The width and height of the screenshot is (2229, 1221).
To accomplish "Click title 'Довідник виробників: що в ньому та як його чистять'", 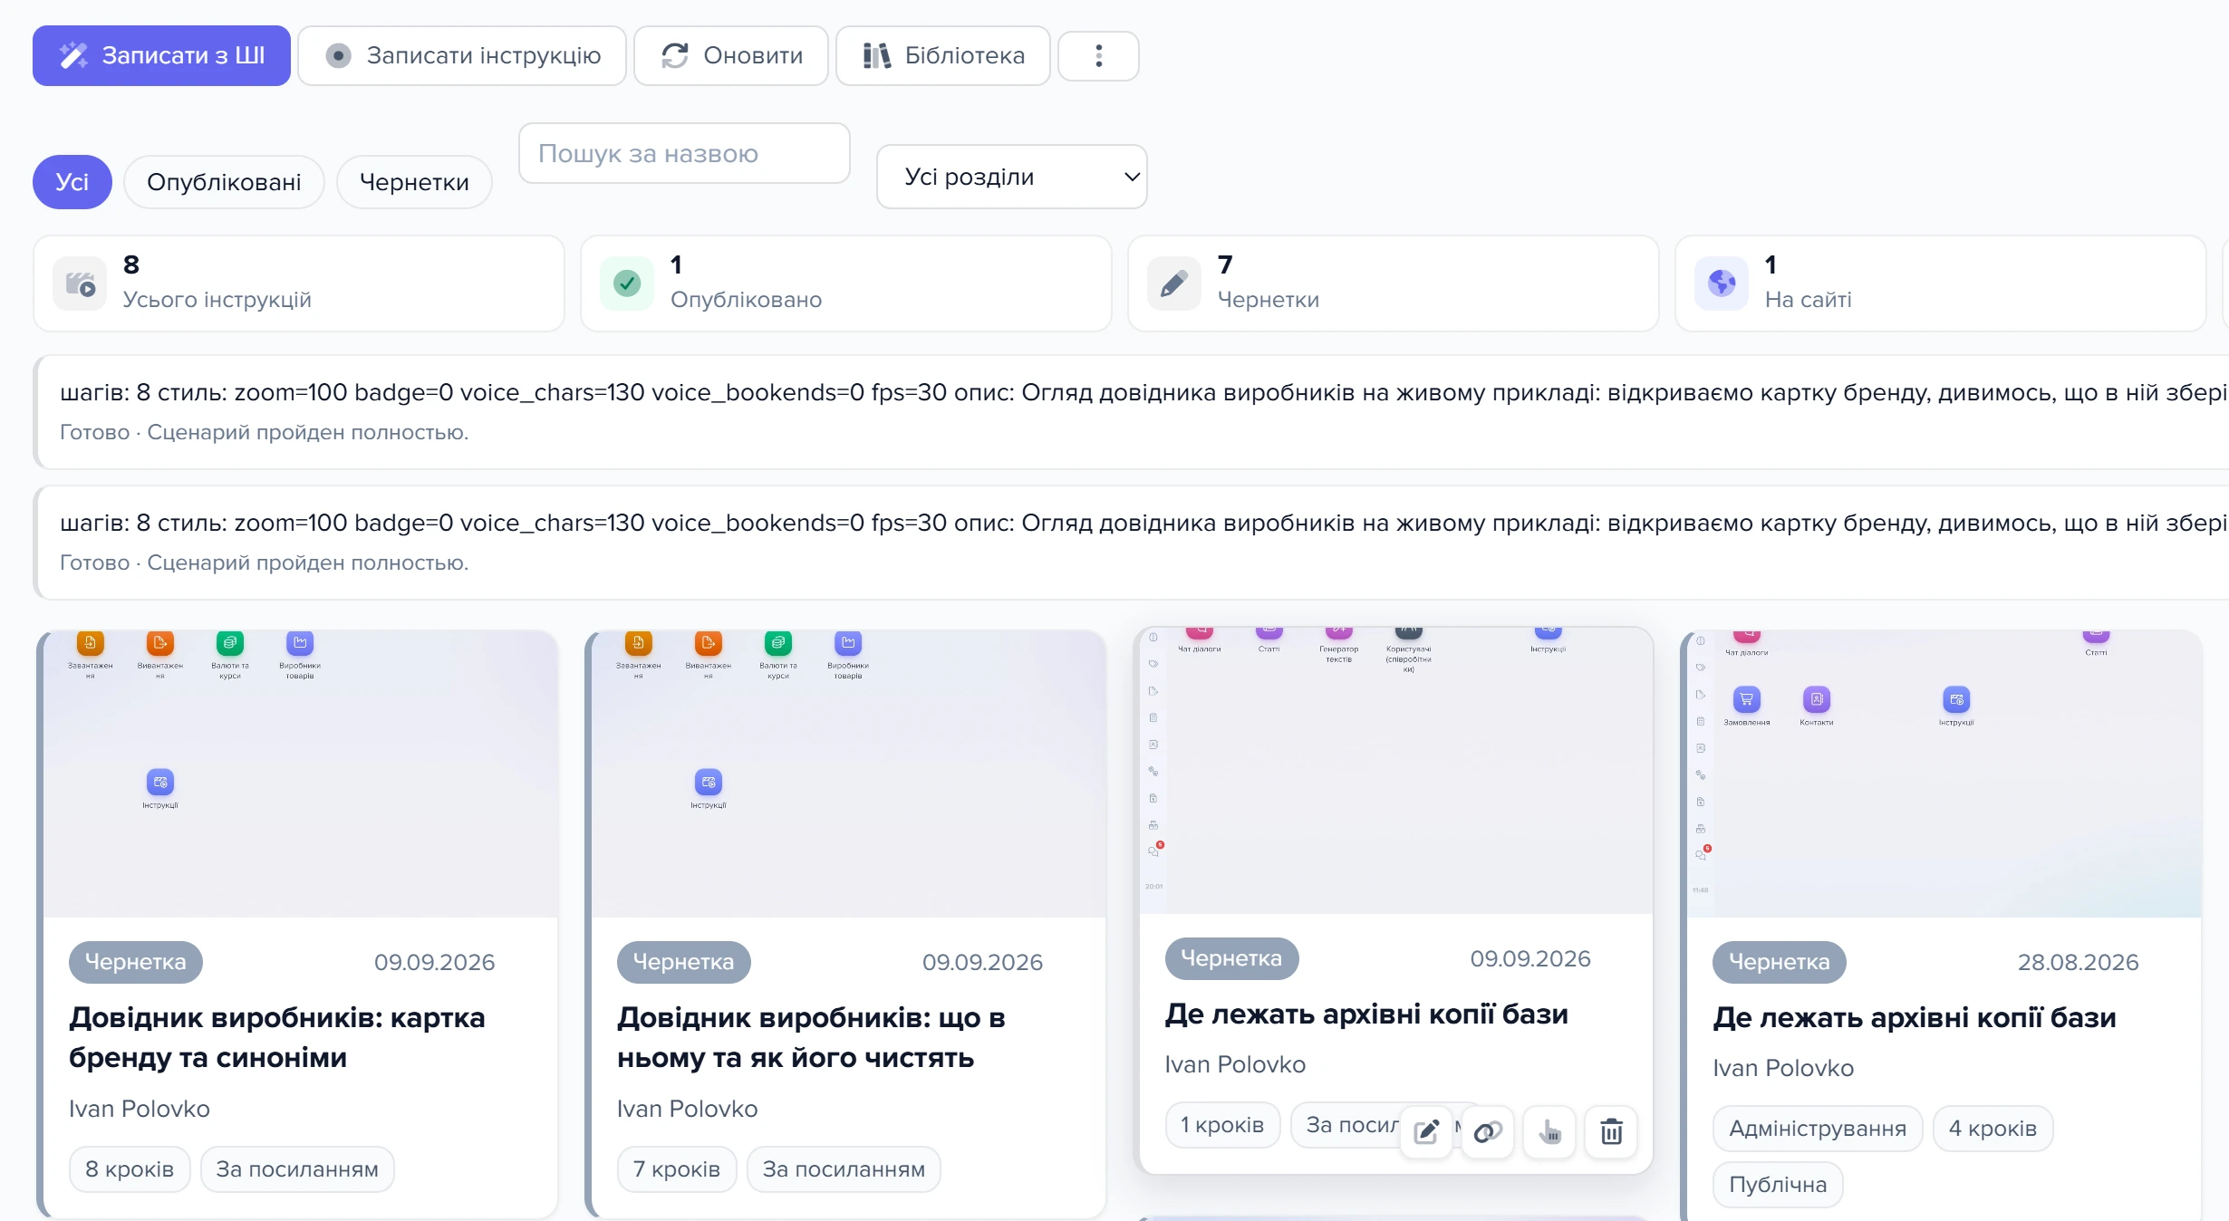I will click(811, 1037).
